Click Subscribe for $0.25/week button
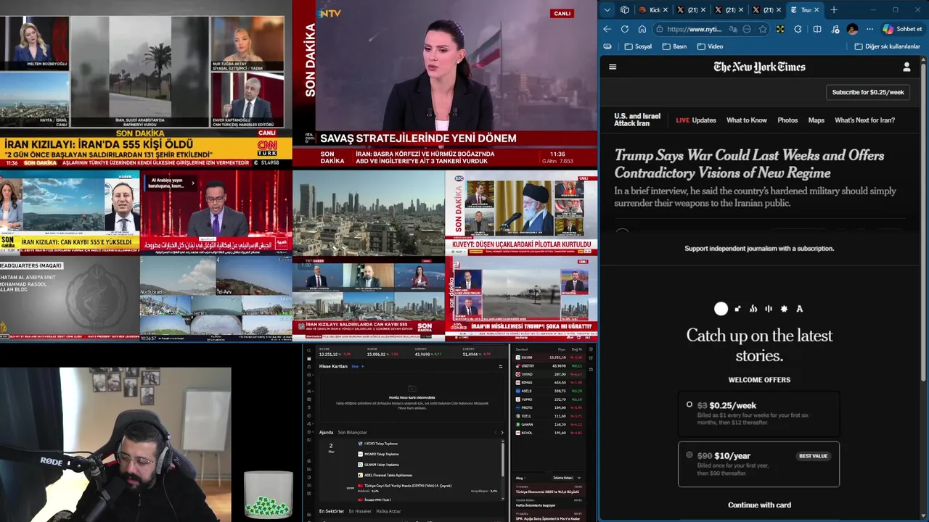 868,92
